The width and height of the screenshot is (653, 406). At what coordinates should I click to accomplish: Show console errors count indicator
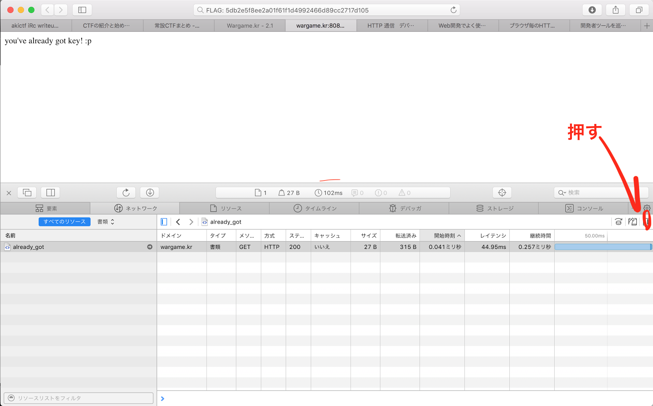381,193
